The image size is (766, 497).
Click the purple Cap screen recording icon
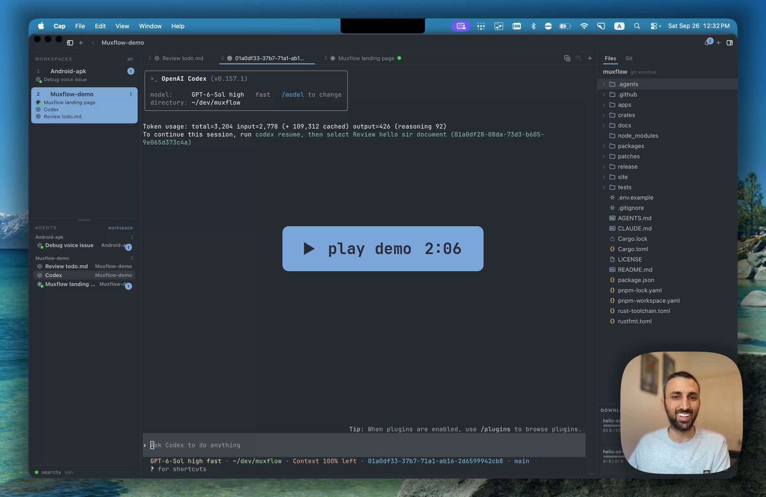[461, 26]
